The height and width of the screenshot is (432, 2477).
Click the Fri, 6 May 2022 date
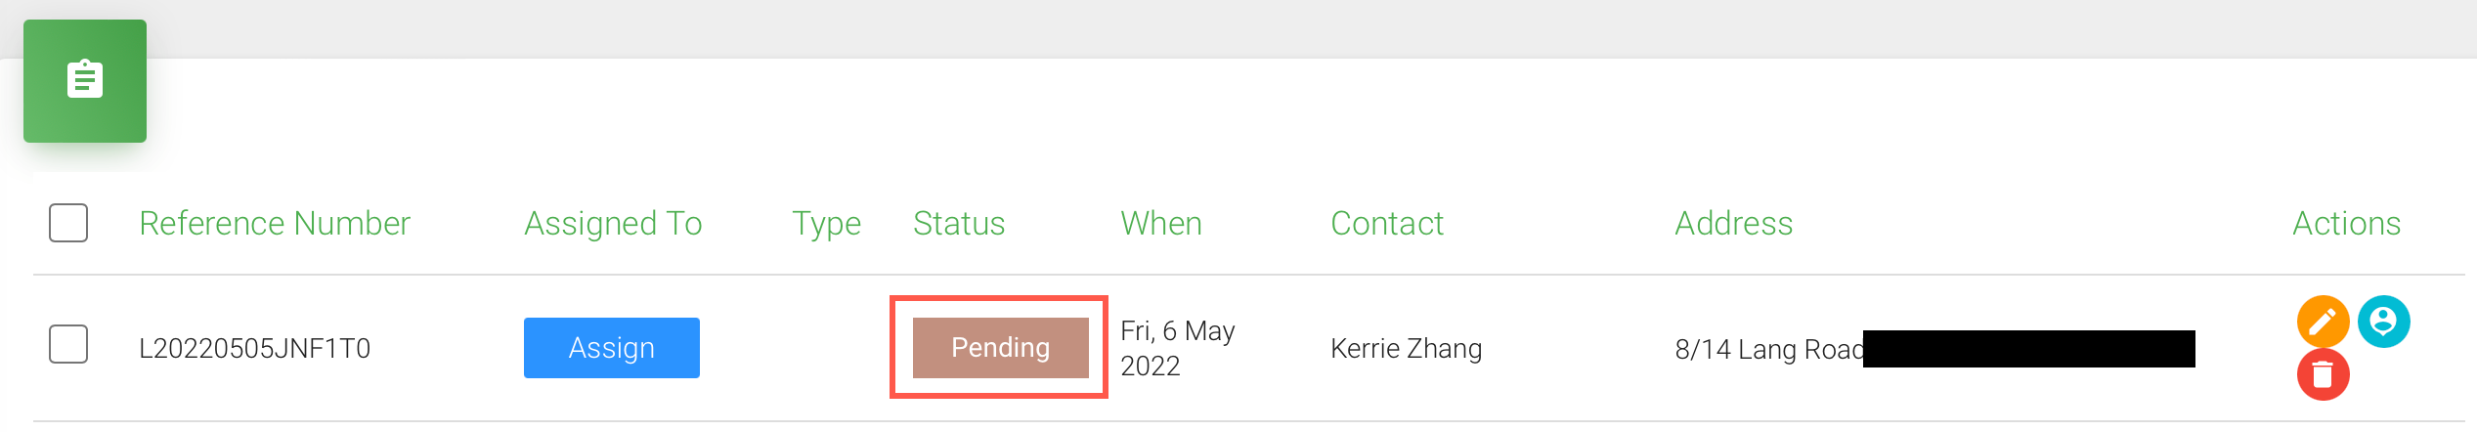pos(1178,348)
